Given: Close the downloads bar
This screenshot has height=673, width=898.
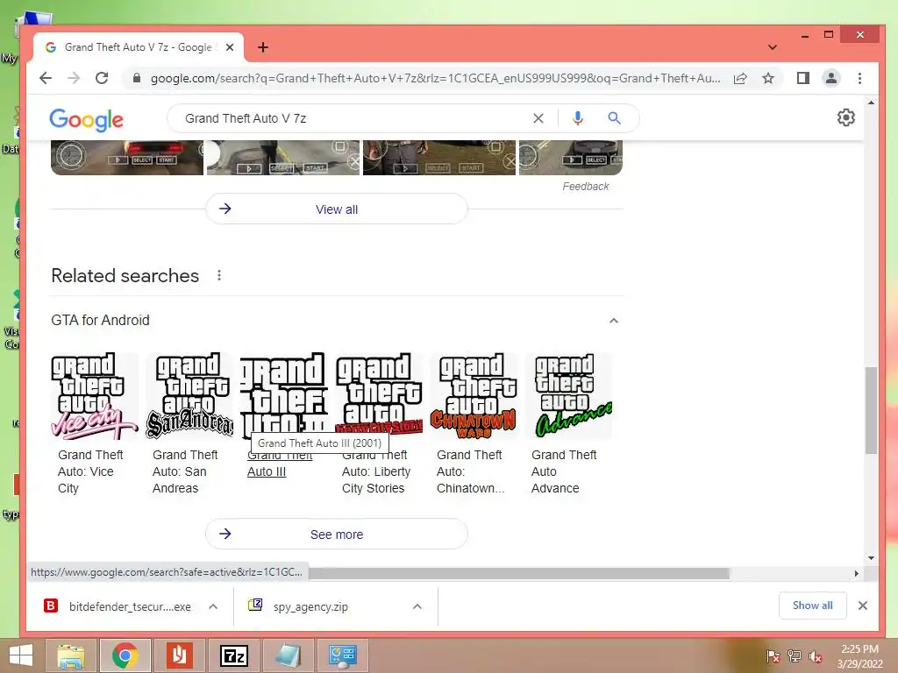Looking at the screenshot, I should (x=863, y=606).
